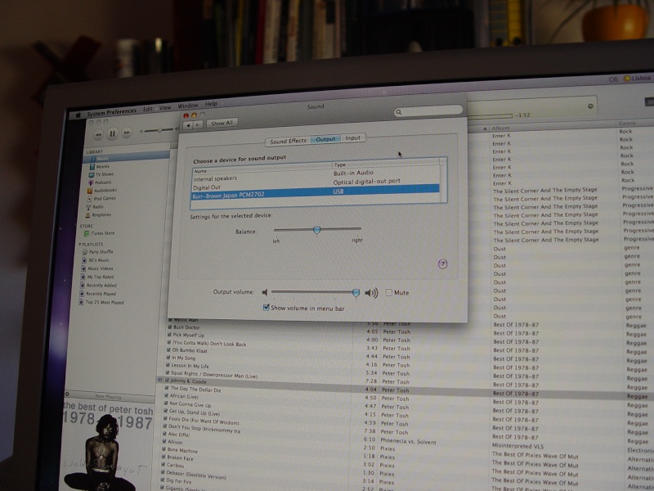Uncheck the African (Live) track
This screenshot has width=654, height=491.
click(x=167, y=395)
